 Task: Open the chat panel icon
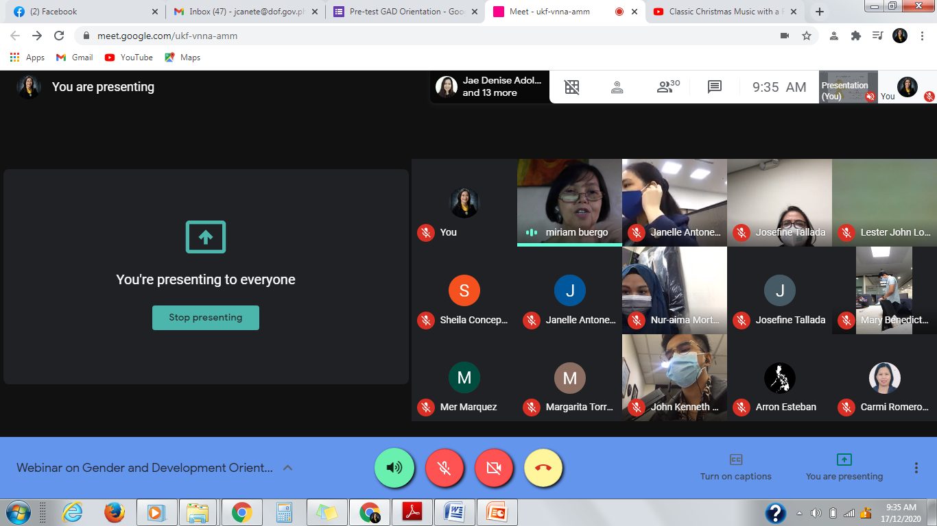click(x=715, y=86)
